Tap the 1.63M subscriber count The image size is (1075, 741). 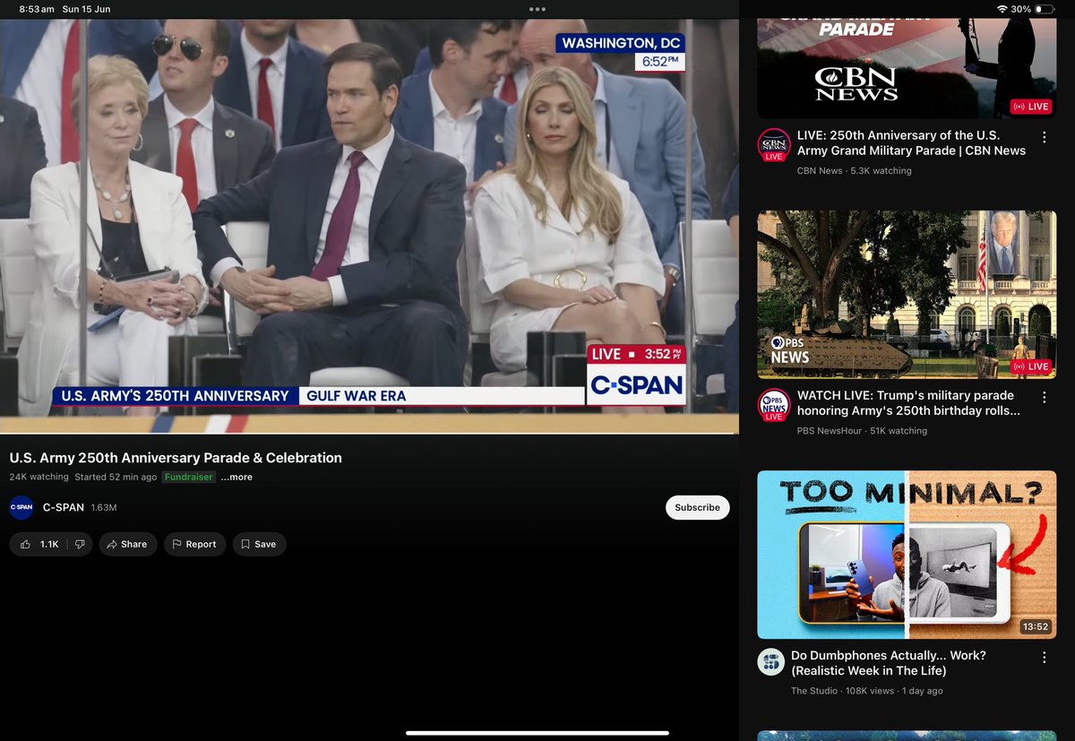104,508
